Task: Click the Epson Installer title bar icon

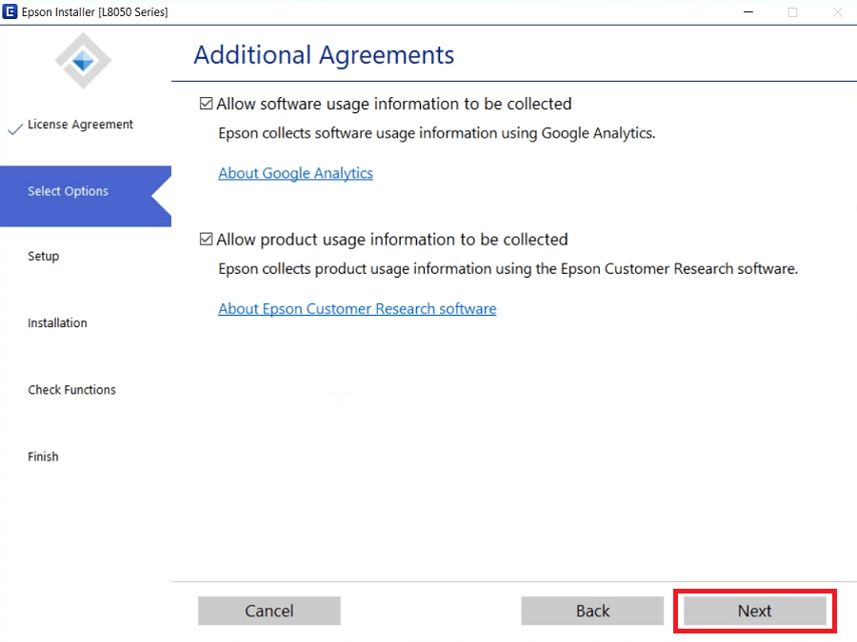Action: [10, 11]
